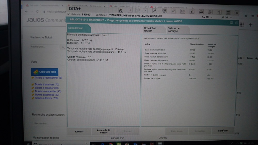Click the Appareils de mesure button
The image size is (258, 145).
click(103, 131)
